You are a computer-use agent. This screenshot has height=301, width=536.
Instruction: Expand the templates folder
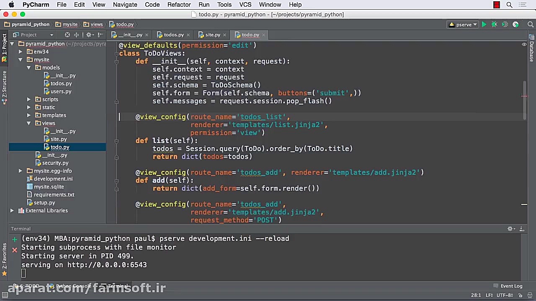click(x=28, y=115)
